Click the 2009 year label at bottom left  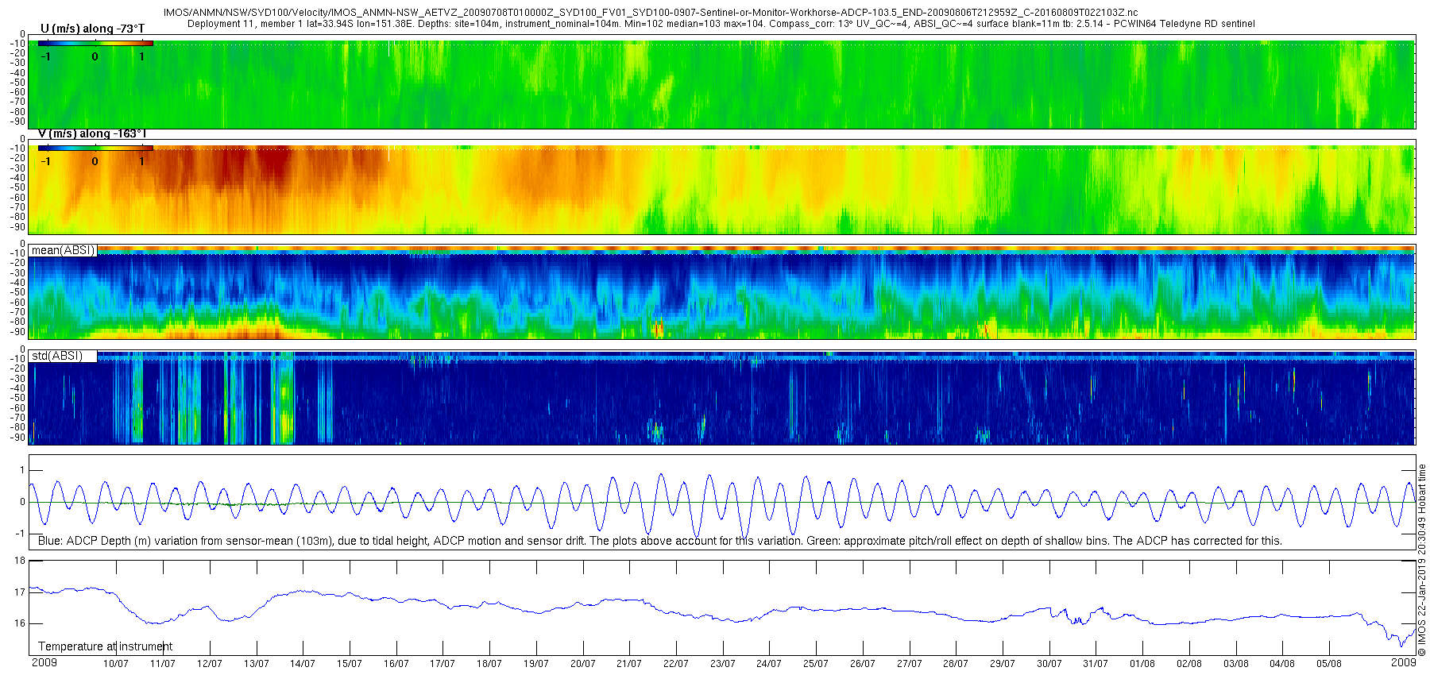pos(44,662)
